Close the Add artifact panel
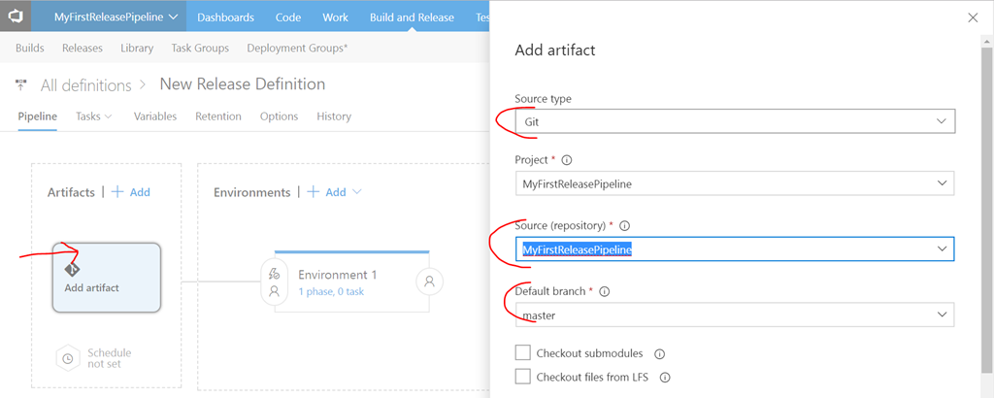Image resolution: width=994 pixels, height=398 pixels. 974,17
